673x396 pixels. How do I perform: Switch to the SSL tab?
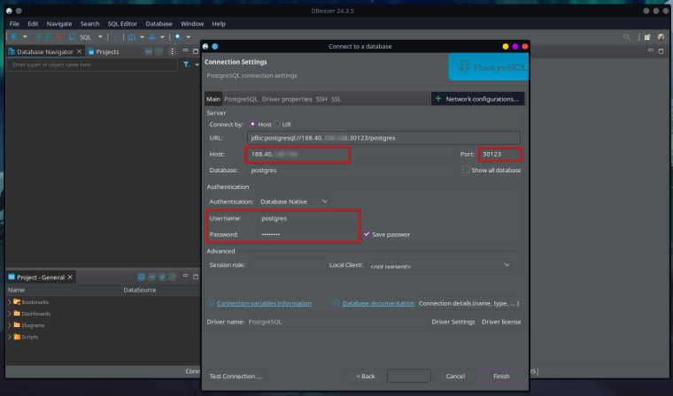[336, 99]
